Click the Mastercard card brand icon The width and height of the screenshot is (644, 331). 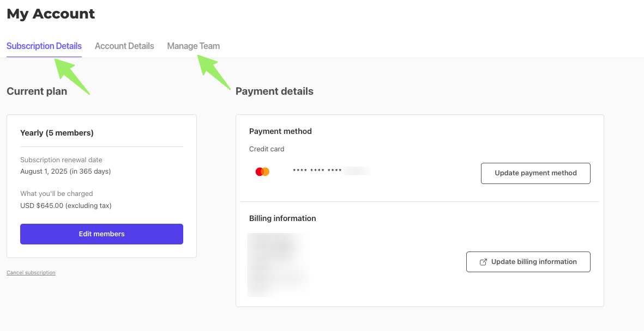tap(262, 170)
